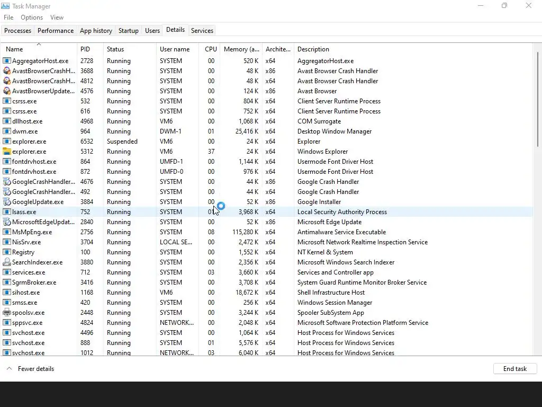
Task: Switch to the Startup tab
Action: click(x=128, y=30)
